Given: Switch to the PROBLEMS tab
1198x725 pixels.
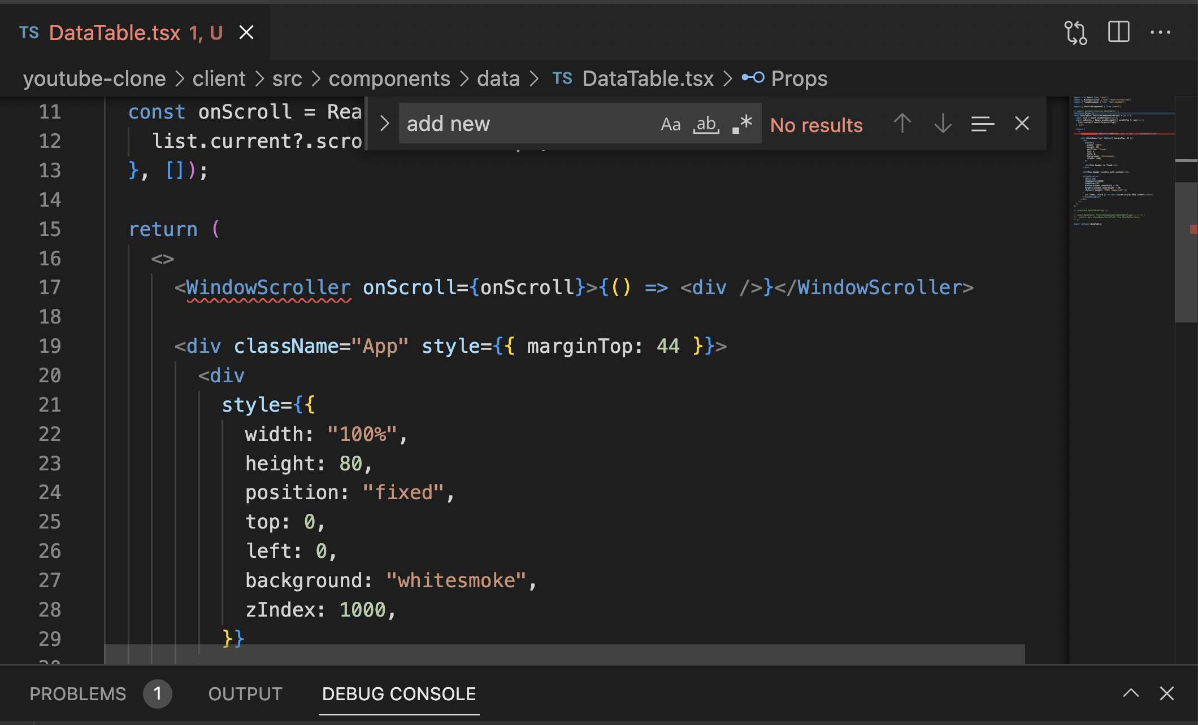Looking at the screenshot, I should point(77,693).
